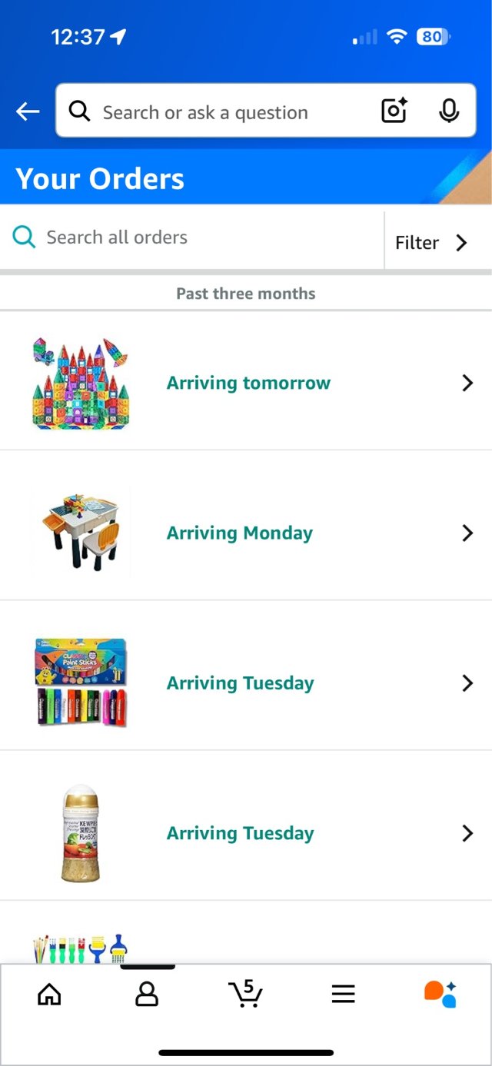Open chevron for Arriving tomorrow order
The image size is (492, 1066).
(467, 383)
